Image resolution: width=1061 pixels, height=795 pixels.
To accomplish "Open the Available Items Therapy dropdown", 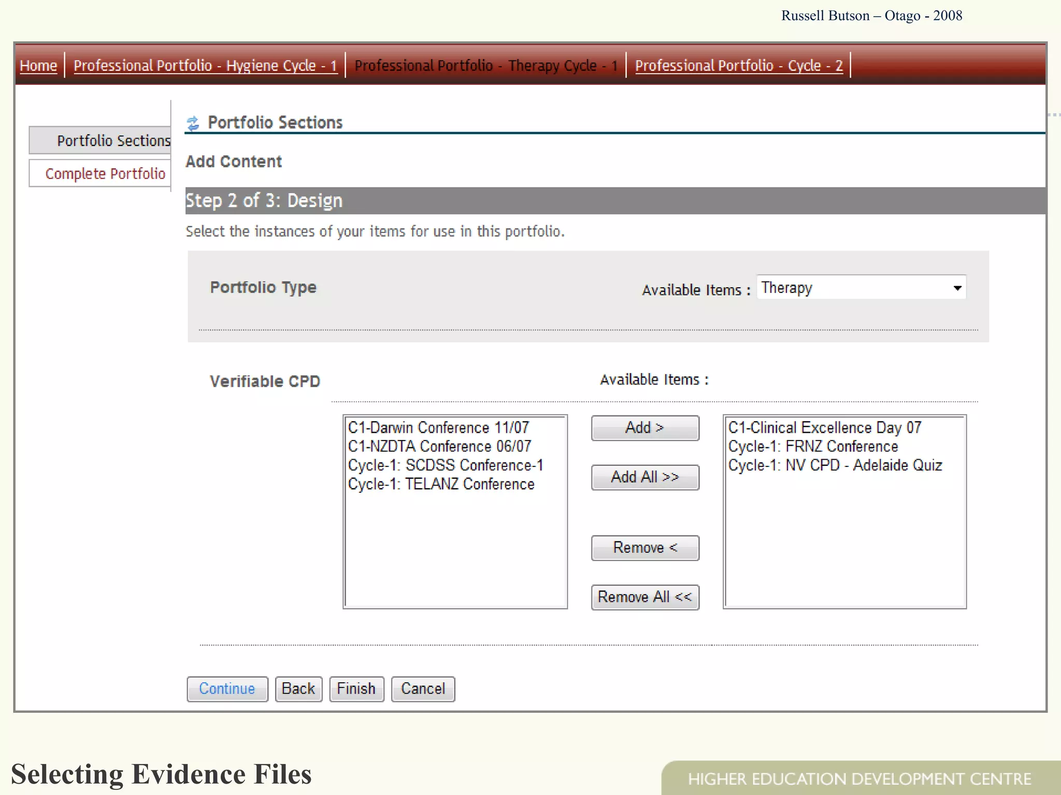I will point(862,287).
